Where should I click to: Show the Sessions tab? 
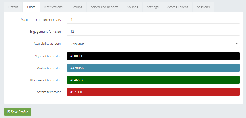(x=203, y=7)
